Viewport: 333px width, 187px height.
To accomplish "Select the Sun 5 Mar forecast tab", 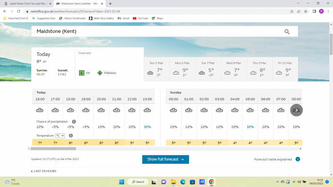I will coord(157,69).
